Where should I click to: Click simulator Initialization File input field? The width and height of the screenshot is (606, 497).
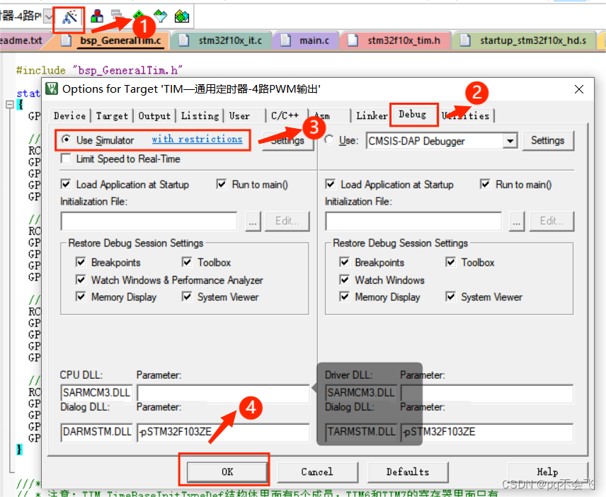pos(149,222)
